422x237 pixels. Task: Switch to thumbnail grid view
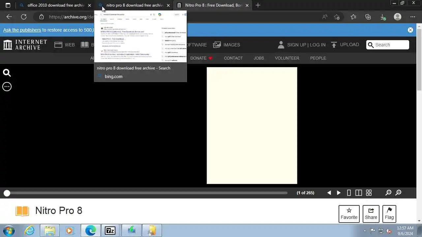369,193
